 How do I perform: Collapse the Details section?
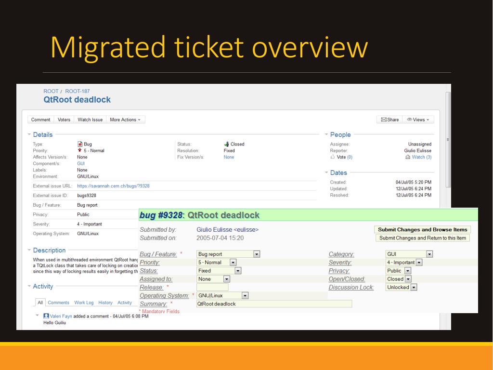pos(29,134)
